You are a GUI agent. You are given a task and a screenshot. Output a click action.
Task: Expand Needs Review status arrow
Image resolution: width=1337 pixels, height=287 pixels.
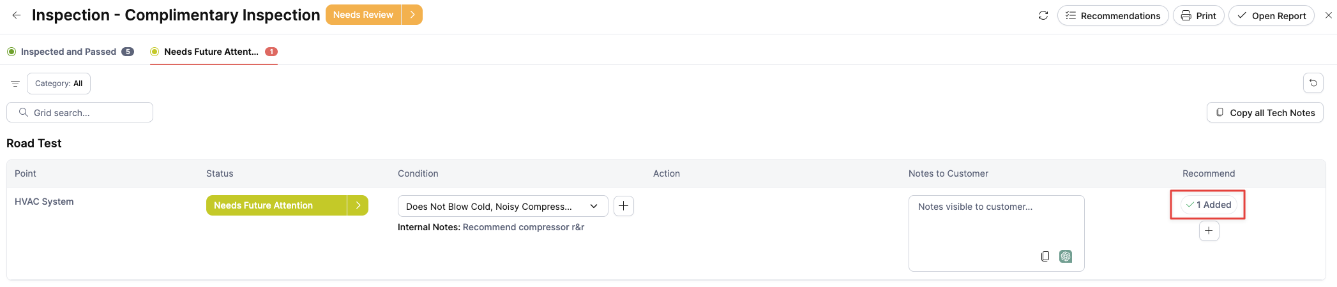coord(412,15)
